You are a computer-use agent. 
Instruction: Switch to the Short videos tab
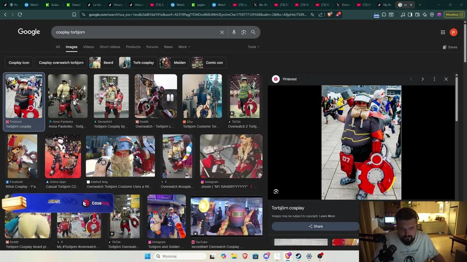click(x=110, y=47)
